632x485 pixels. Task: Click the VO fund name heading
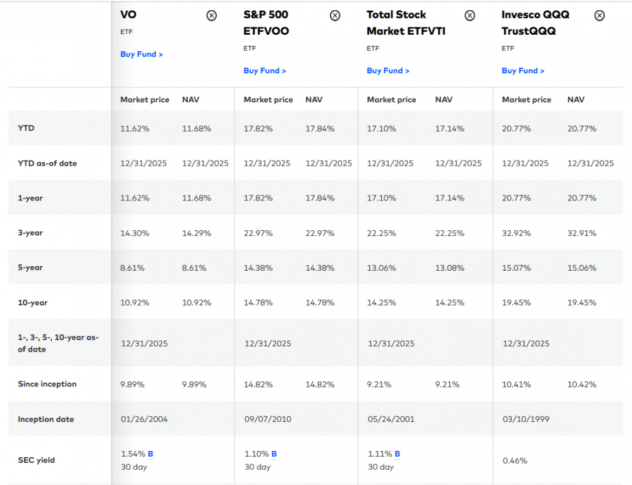pyautogui.click(x=128, y=15)
